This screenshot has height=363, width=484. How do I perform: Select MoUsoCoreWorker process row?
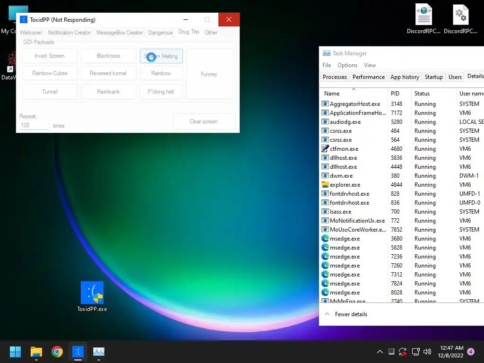coord(402,229)
